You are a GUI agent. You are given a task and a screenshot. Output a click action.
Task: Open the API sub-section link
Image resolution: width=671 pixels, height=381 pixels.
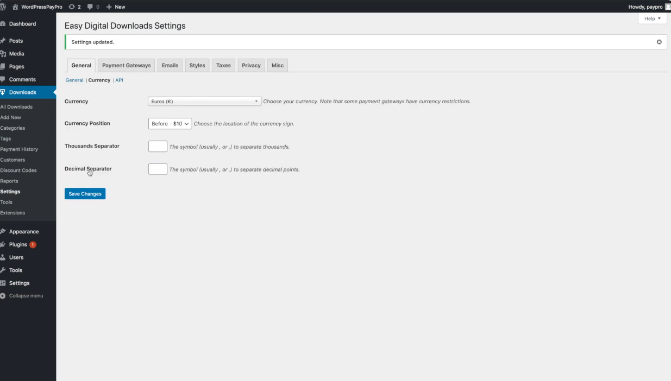(x=120, y=80)
